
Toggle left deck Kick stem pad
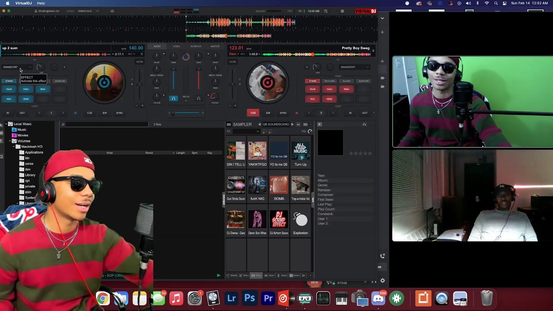[9, 99]
